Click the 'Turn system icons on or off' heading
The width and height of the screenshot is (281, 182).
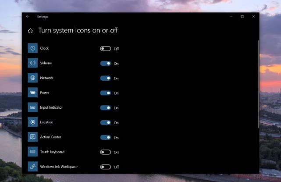(x=78, y=30)
